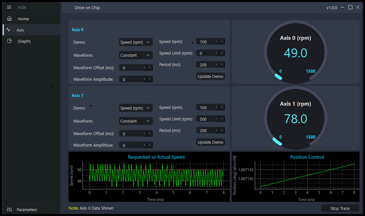Expand Axis 1 Waveform dropdown
365x216 pixels.
tap(136, 121)
